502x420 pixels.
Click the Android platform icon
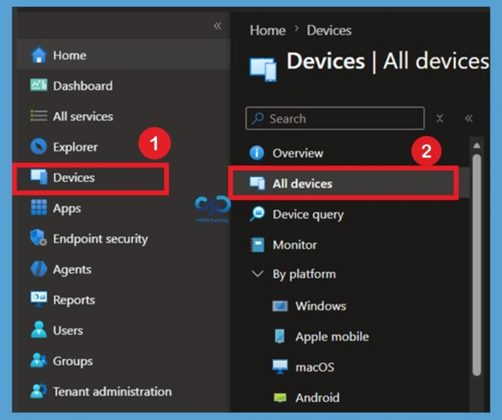tap(280, 397)
